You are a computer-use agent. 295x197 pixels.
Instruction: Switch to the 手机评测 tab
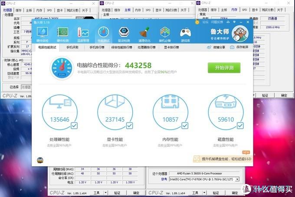coord(72,47)
